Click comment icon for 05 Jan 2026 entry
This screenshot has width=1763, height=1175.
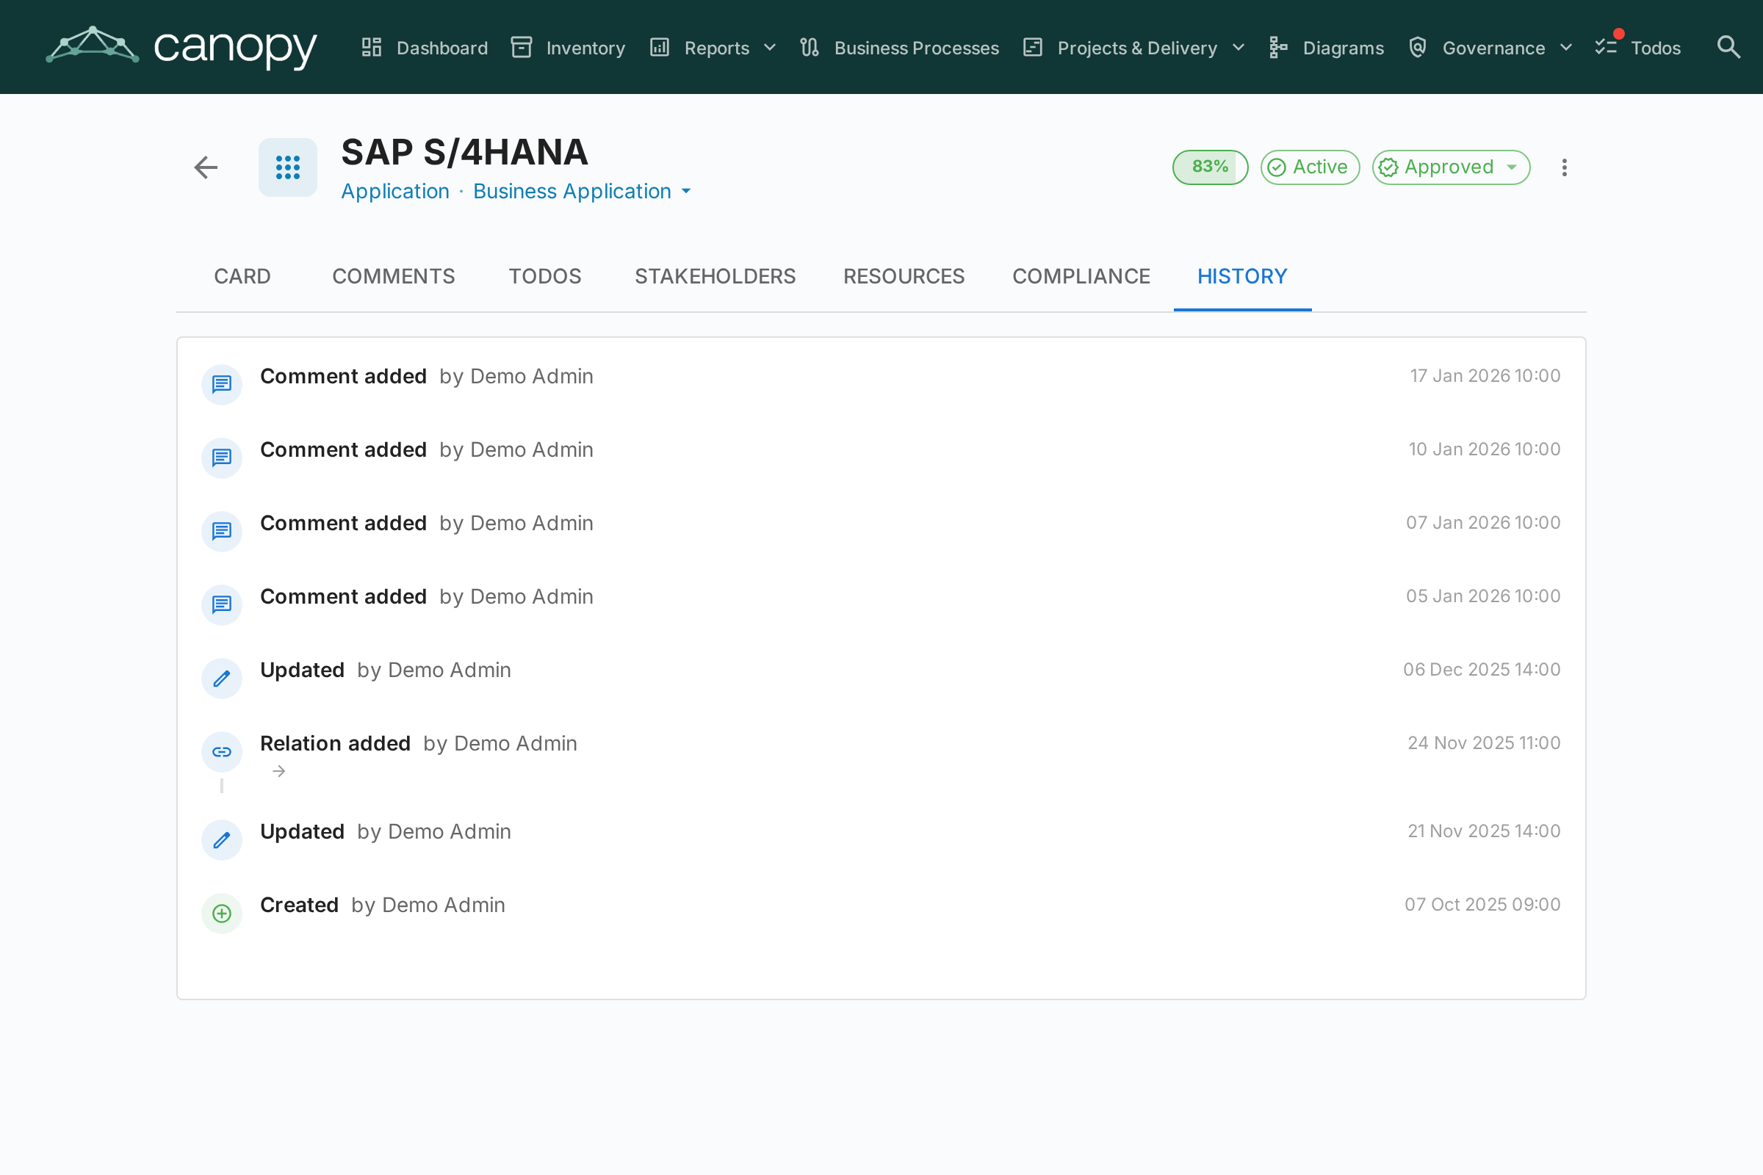pos(222,604)
